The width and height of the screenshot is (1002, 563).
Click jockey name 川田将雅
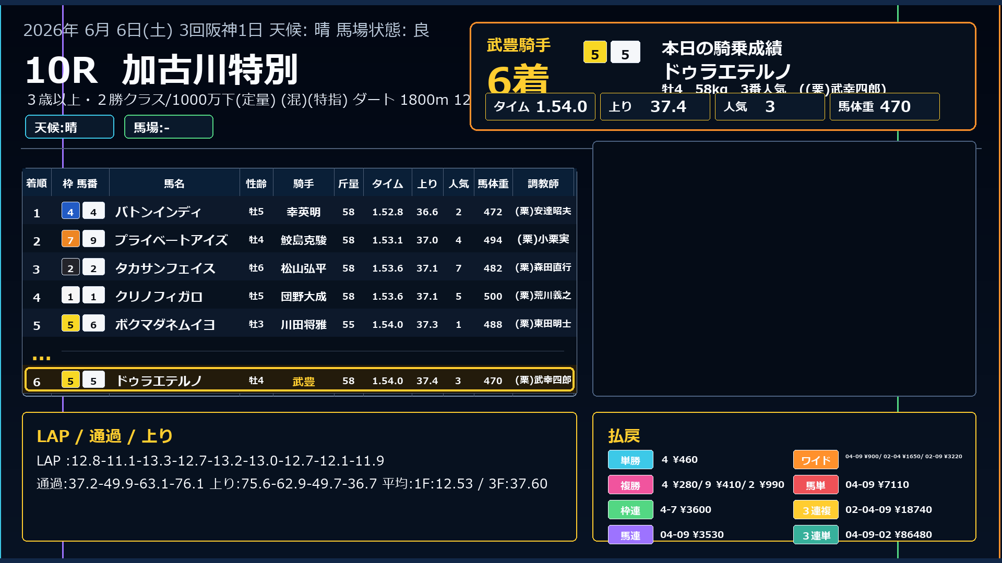click(x=304, y=324)
